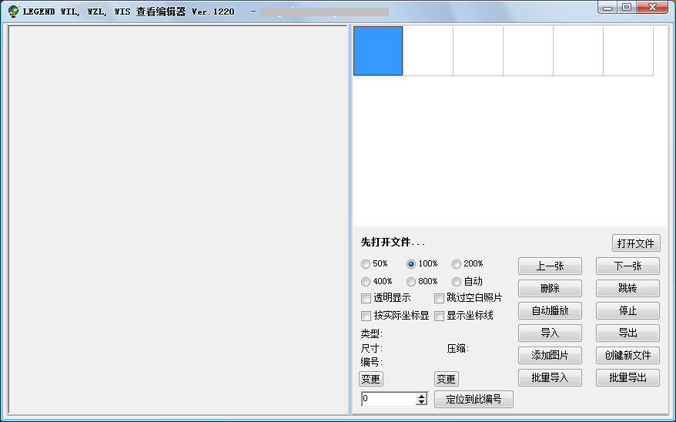676x422 pixels.
Task: Click the 批量导入 button
Action: (550, 378)
